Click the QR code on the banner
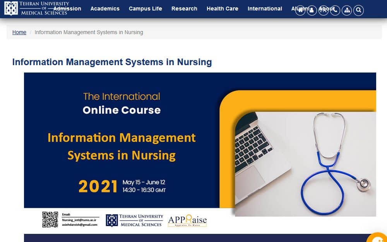This screenshot has height=242, width=387. [x=50, y=220]
